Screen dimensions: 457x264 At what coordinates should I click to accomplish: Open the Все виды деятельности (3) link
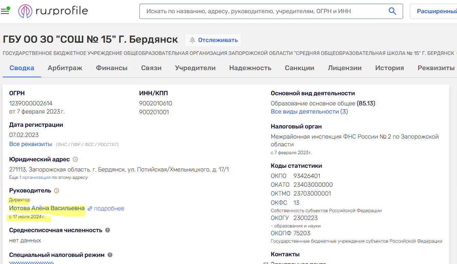pos(309,111)
